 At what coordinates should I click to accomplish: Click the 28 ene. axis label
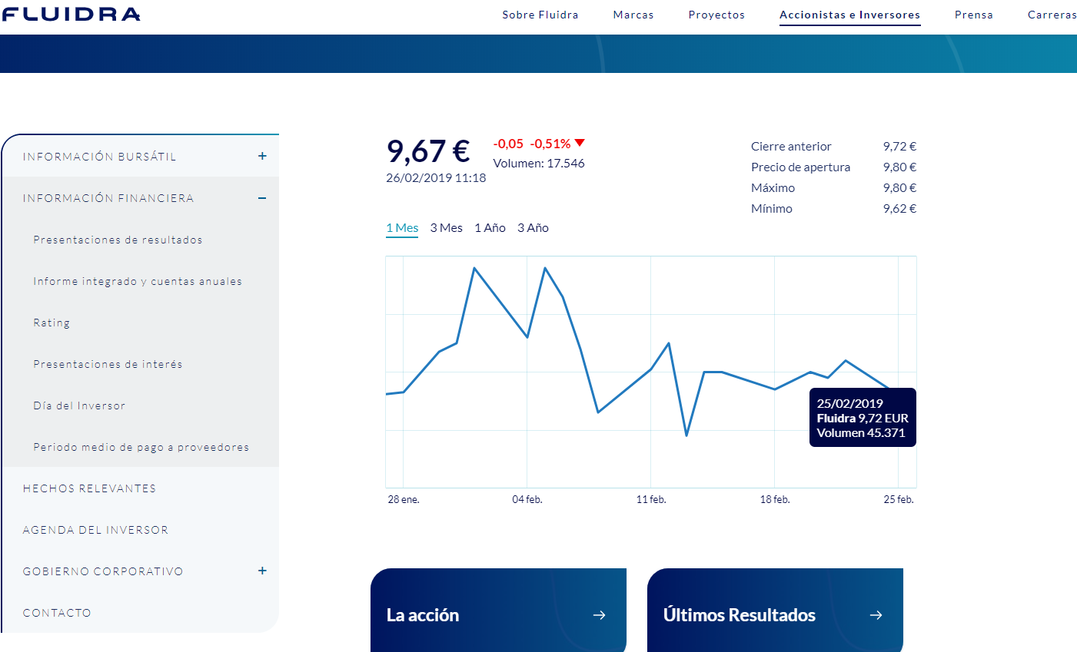[x=404, y=499]
